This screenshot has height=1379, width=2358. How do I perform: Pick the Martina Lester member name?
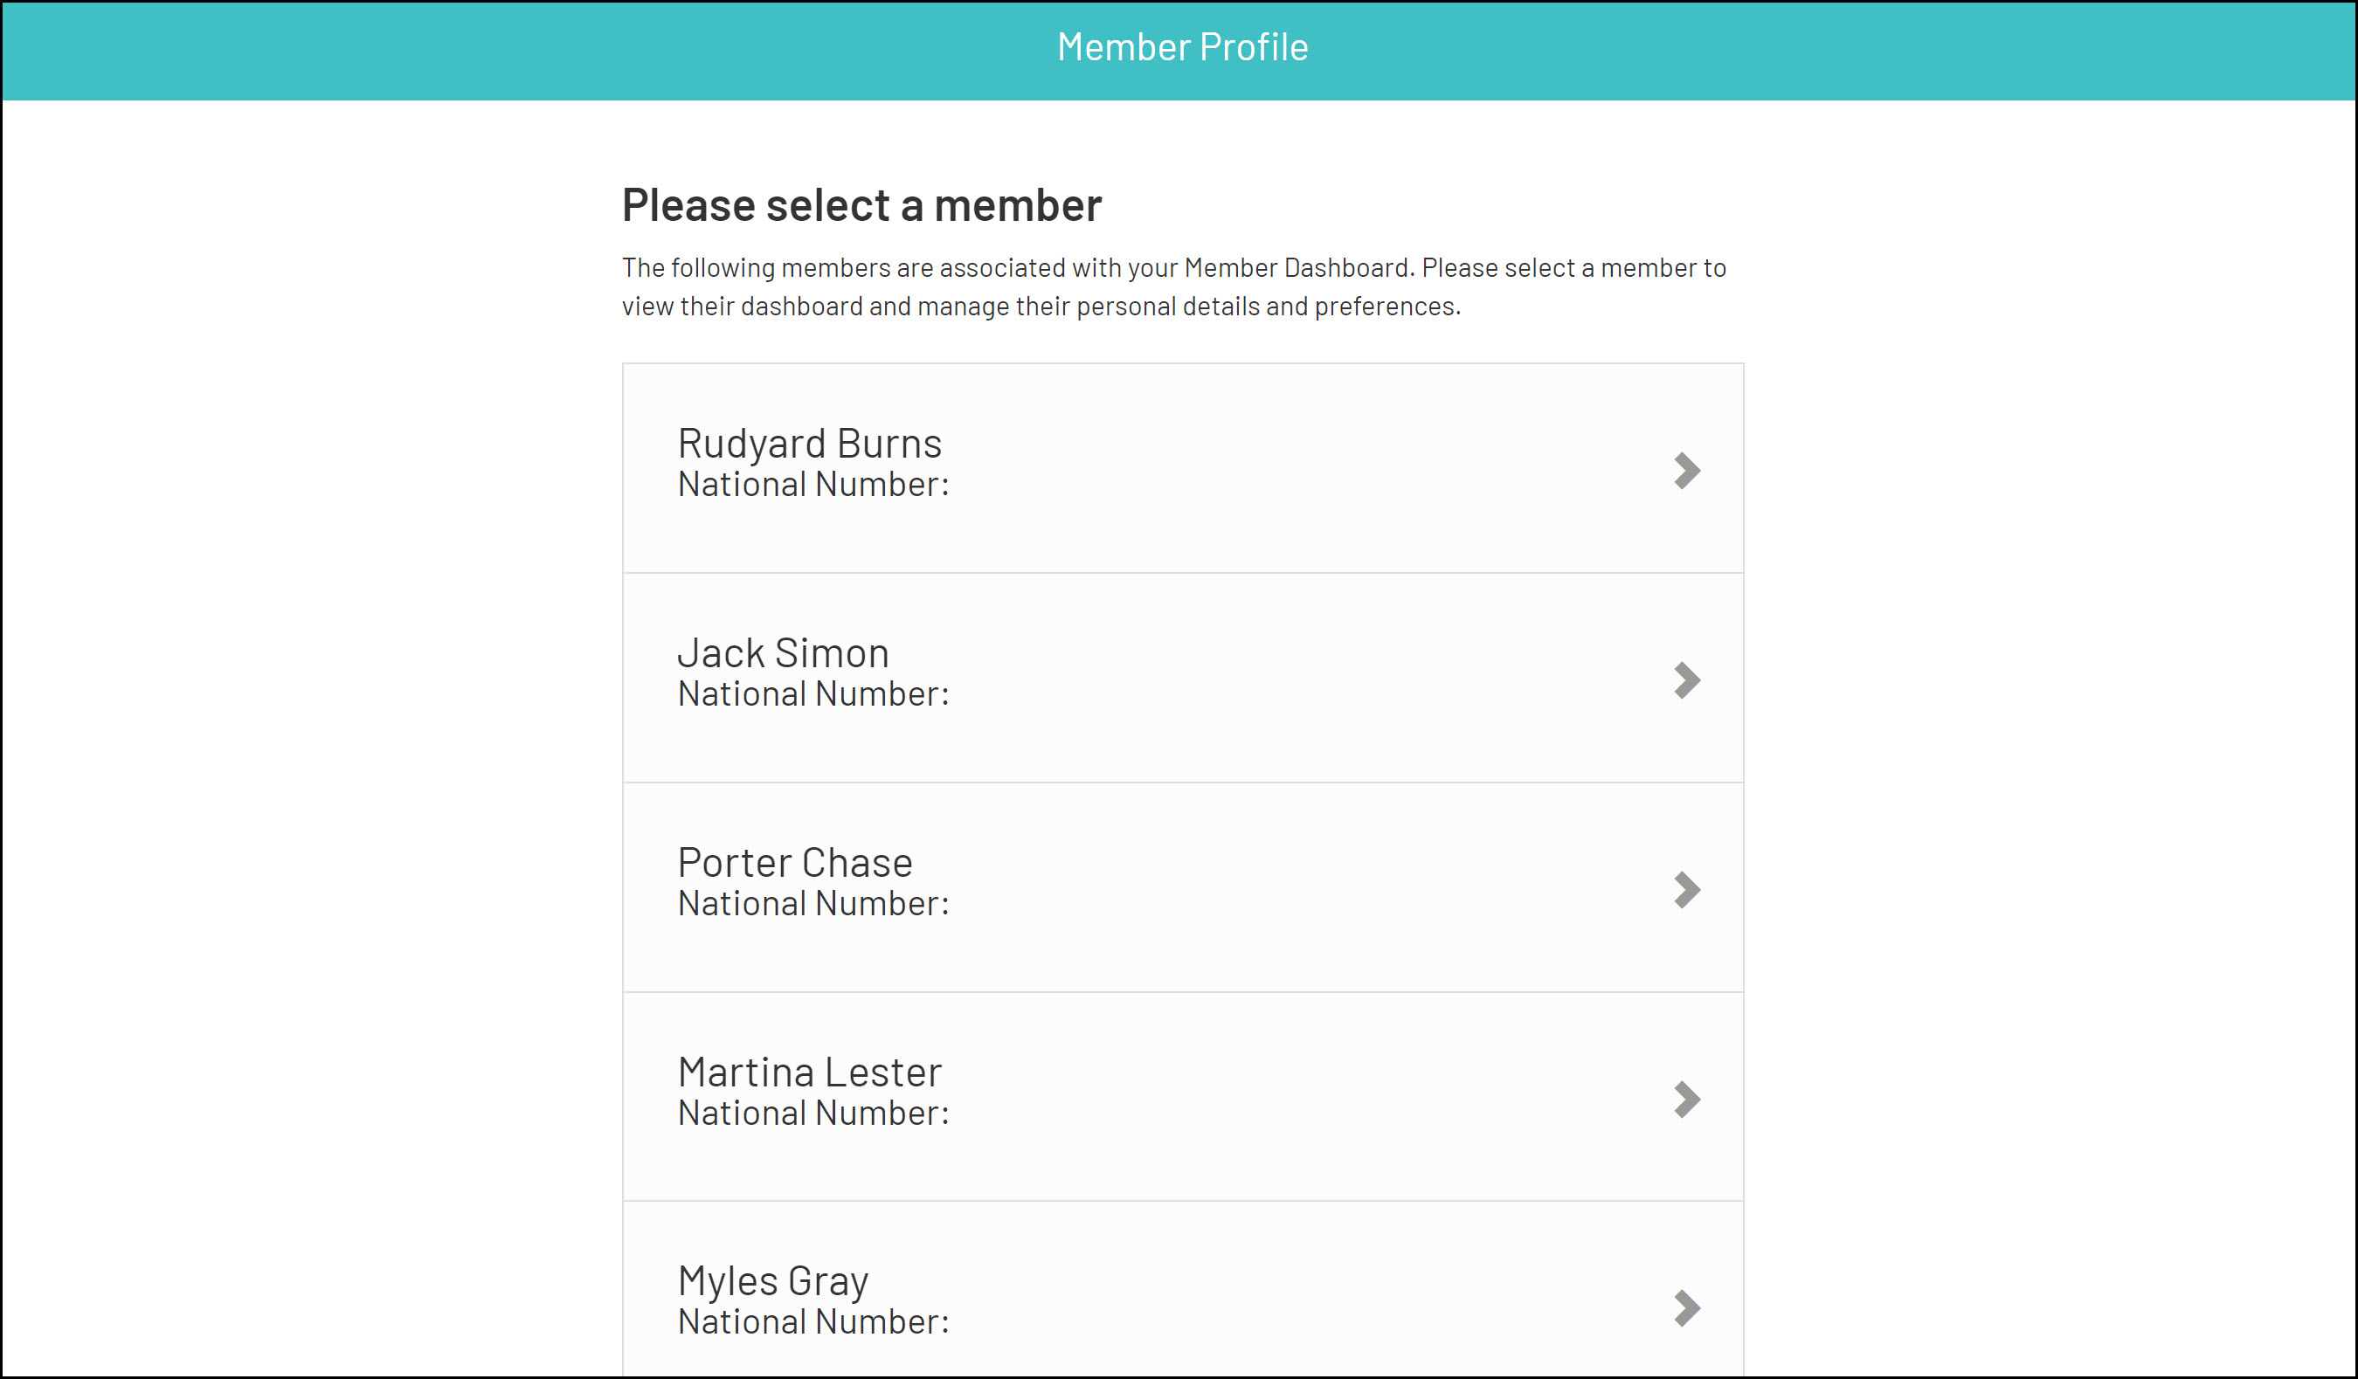(809, 1072)
